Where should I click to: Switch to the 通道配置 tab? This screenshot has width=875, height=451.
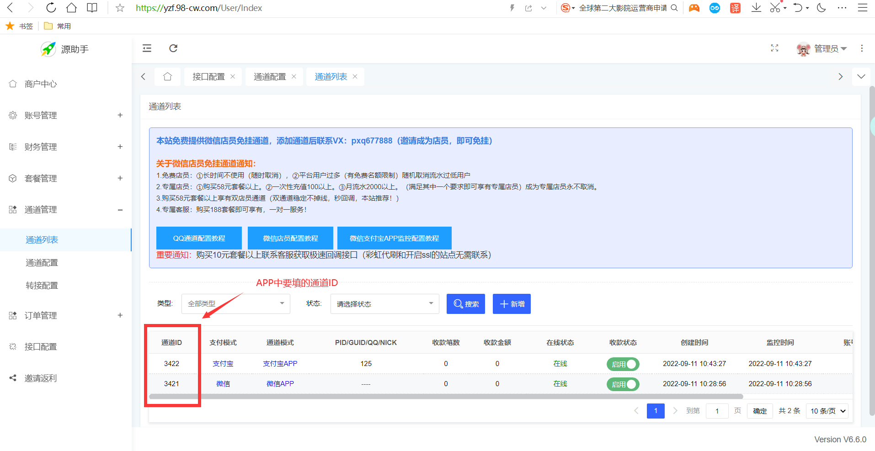[270, 76]
